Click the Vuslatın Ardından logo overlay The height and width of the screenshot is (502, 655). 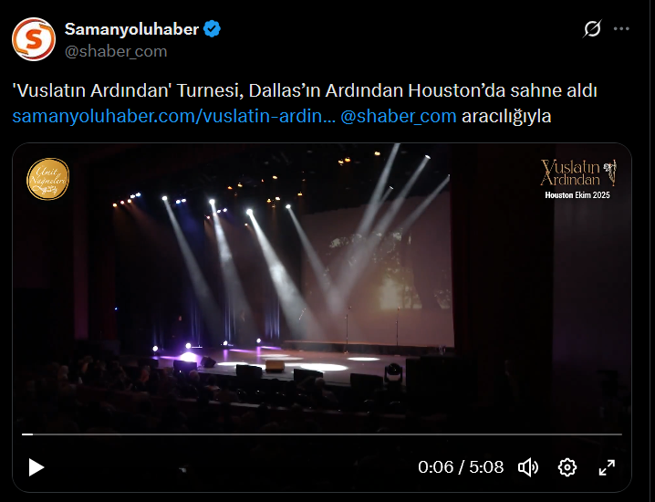(578, 173)
